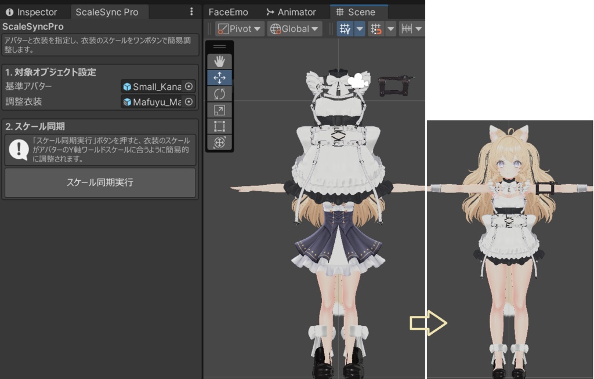594x379 pixels.
Task: Click the スケール同期実行 button
Action: (100, 183)
